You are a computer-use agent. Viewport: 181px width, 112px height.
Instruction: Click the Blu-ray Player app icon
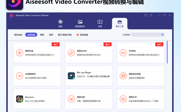(71, 76)
